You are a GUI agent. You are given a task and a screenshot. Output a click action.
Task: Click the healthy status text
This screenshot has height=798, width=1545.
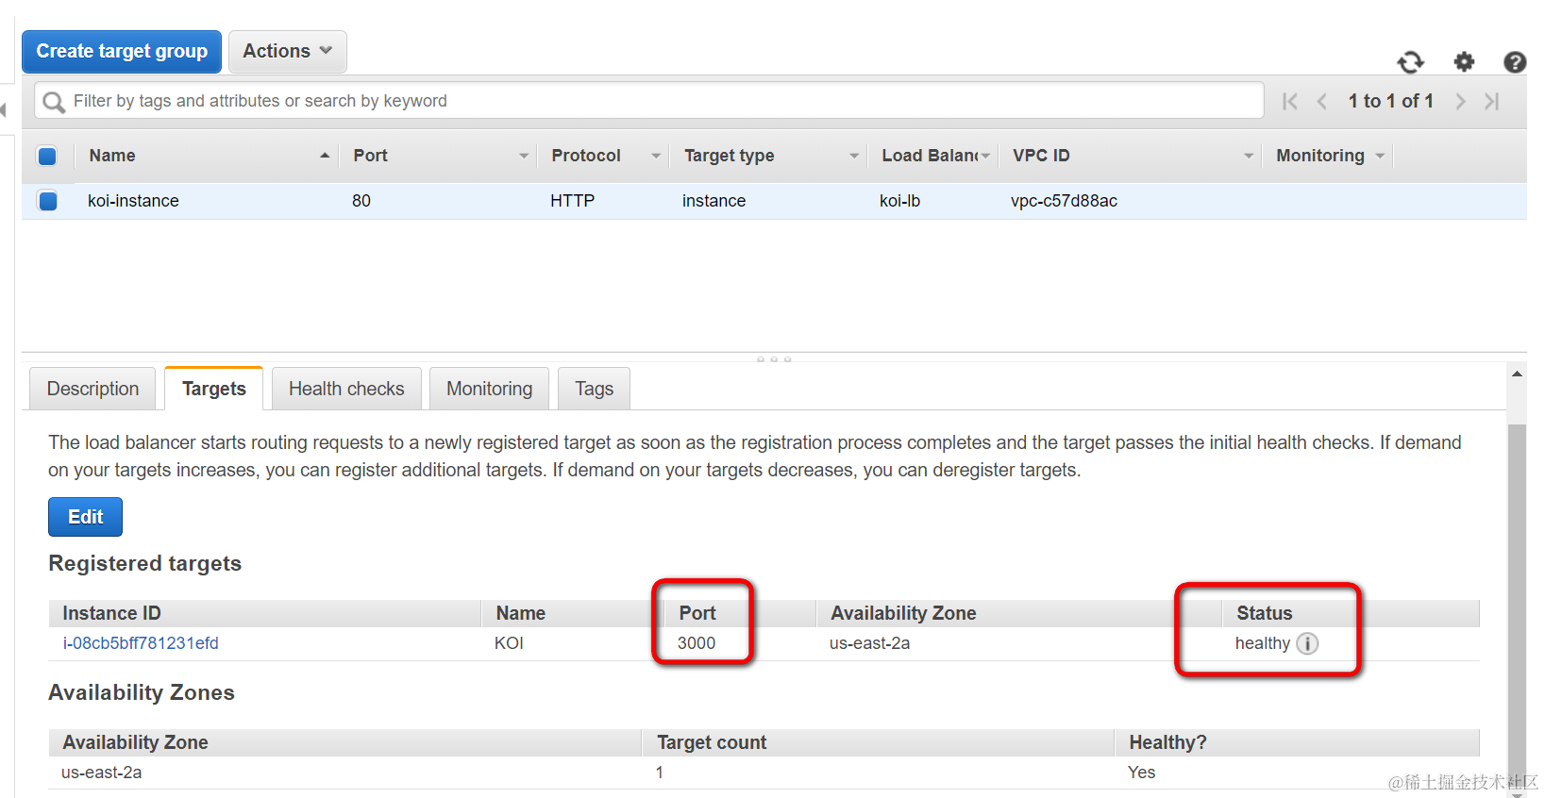[1262, 643]
